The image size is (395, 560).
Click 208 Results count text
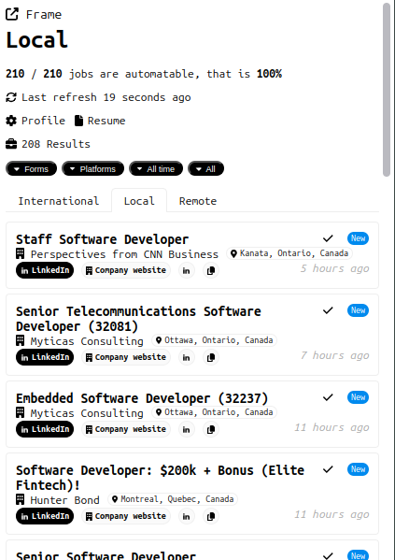tap(56, 144)
